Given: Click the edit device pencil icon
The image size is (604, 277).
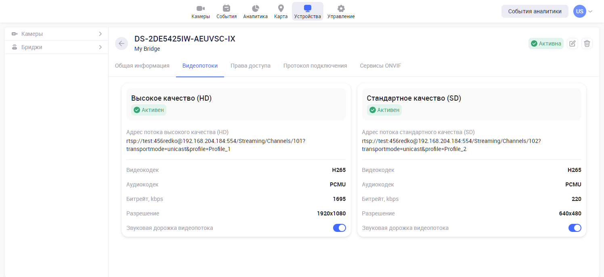Looking at the screenshot, I should pos(572,43).
